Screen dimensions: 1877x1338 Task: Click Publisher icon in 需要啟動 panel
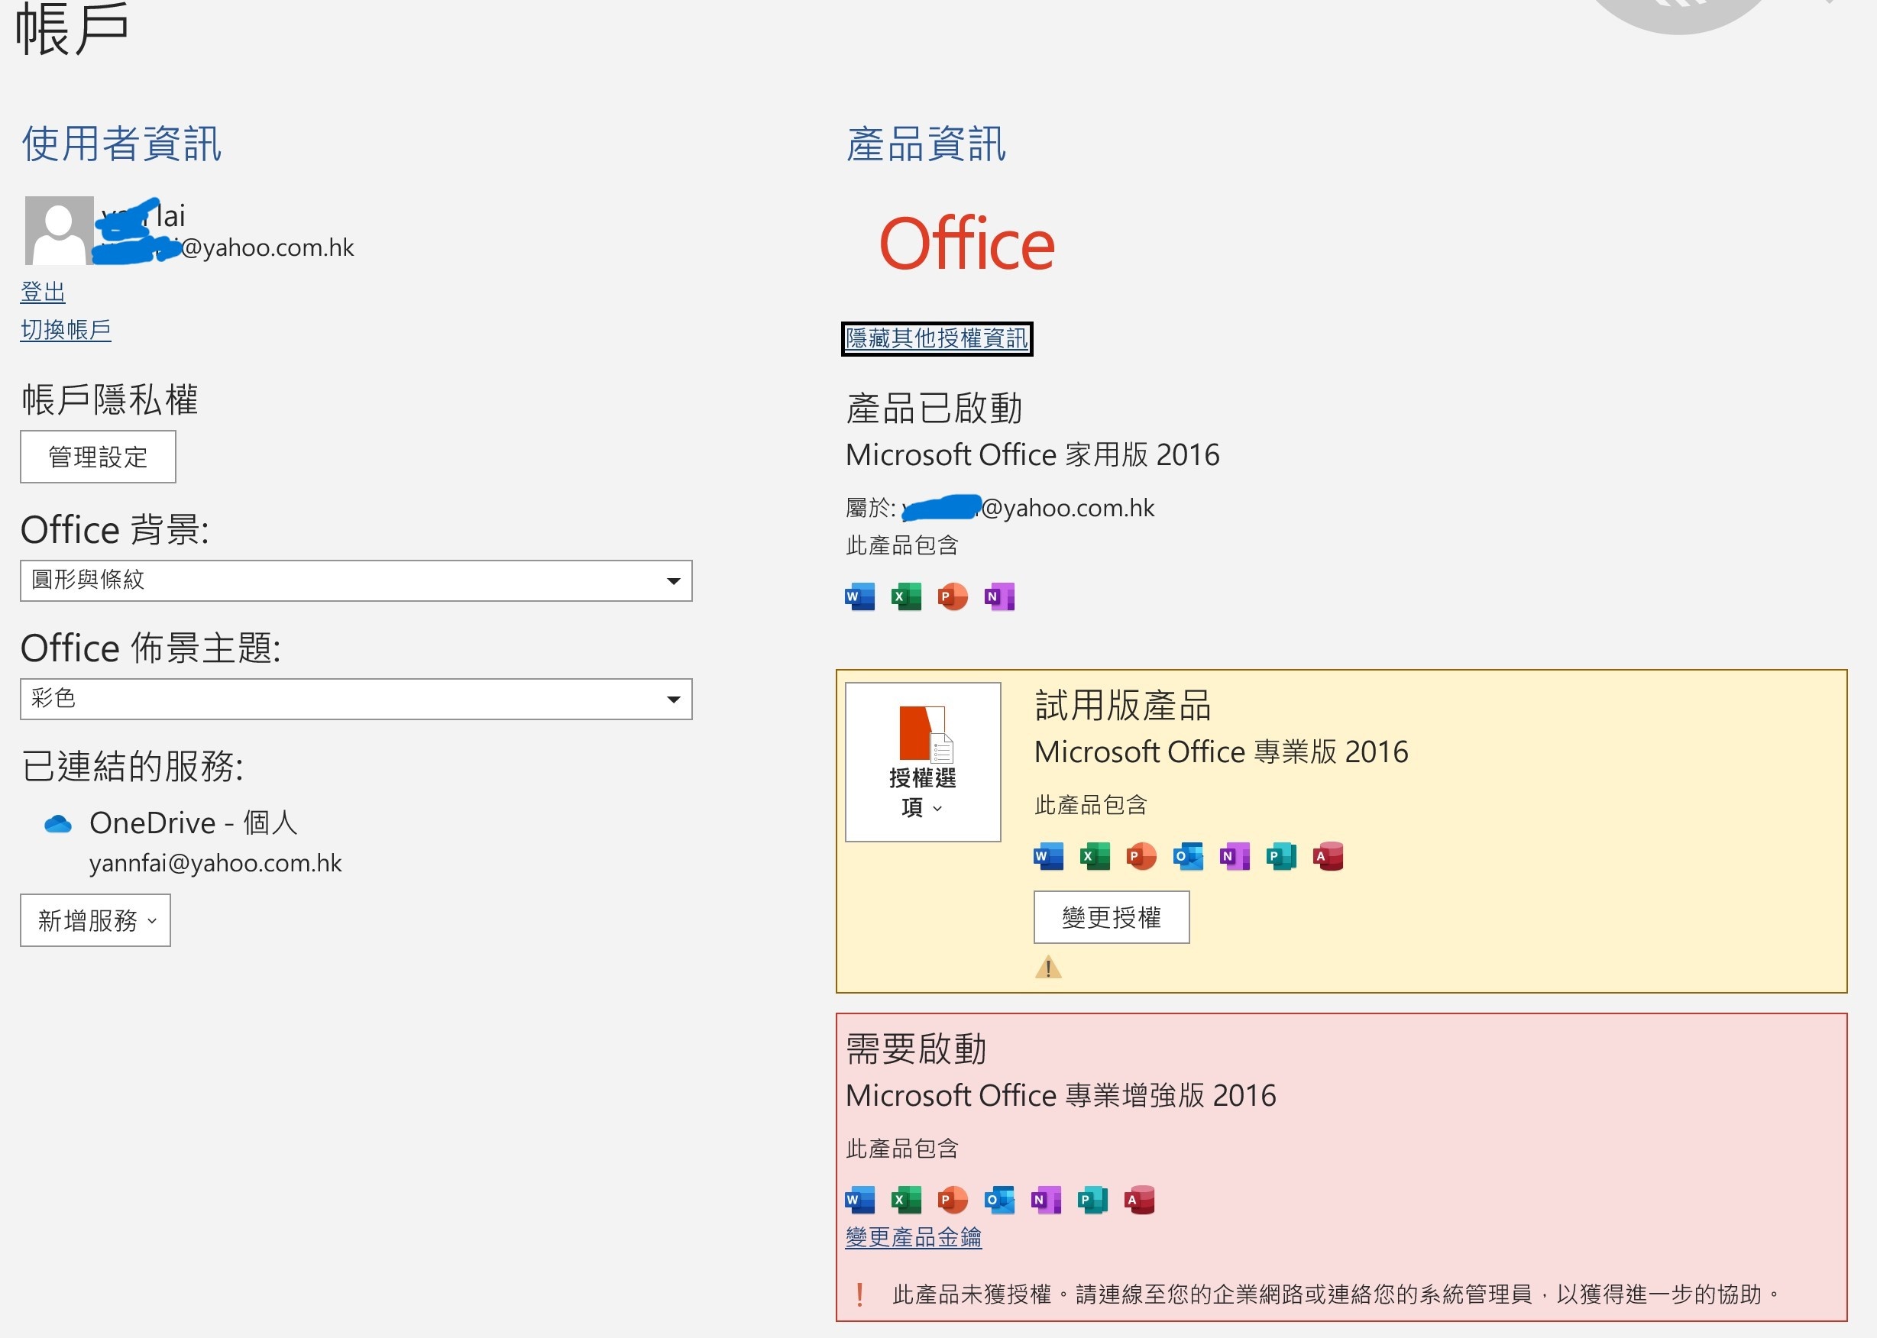point(1092,1201)
